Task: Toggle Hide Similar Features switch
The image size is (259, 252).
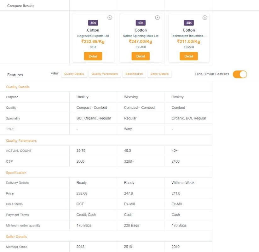Action: pyautogui.click(x=240, y=74)
